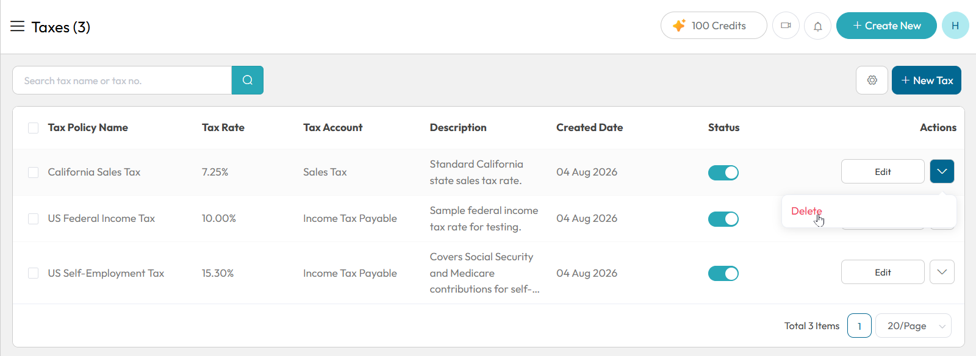Switch off US Self-Employment Tax status

pyautogui.click(x=723, y=274)
